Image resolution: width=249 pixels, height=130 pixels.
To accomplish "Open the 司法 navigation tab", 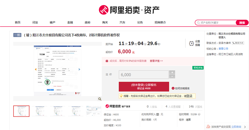I will tap(35, 22).
